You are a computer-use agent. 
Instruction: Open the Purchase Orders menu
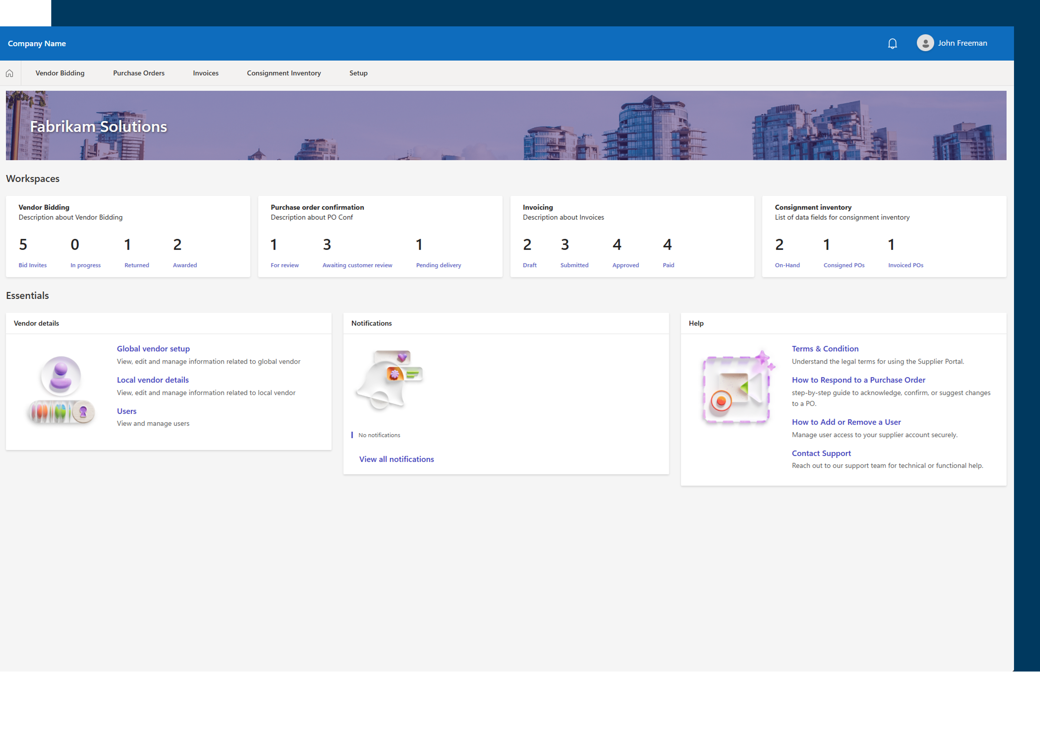pyautogui.click(x=139, y=73)
